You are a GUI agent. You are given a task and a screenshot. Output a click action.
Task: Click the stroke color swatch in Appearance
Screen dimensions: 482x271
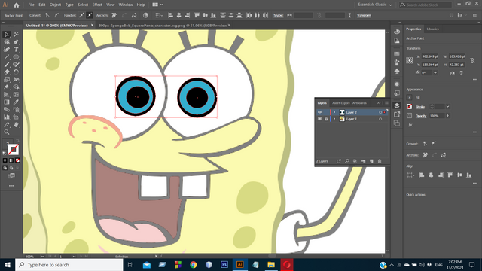pos(409,107)
